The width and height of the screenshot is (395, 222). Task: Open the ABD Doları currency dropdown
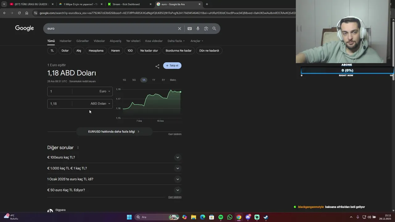click(100, 104)
